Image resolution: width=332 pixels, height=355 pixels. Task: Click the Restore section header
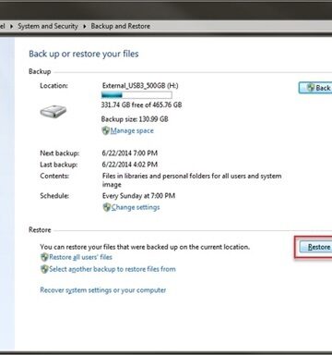(40, 230)
